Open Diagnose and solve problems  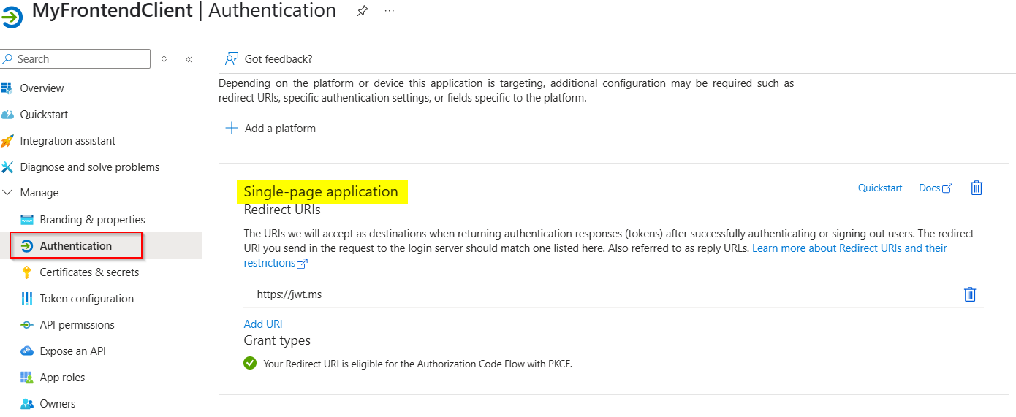click(x=90, y=167)
